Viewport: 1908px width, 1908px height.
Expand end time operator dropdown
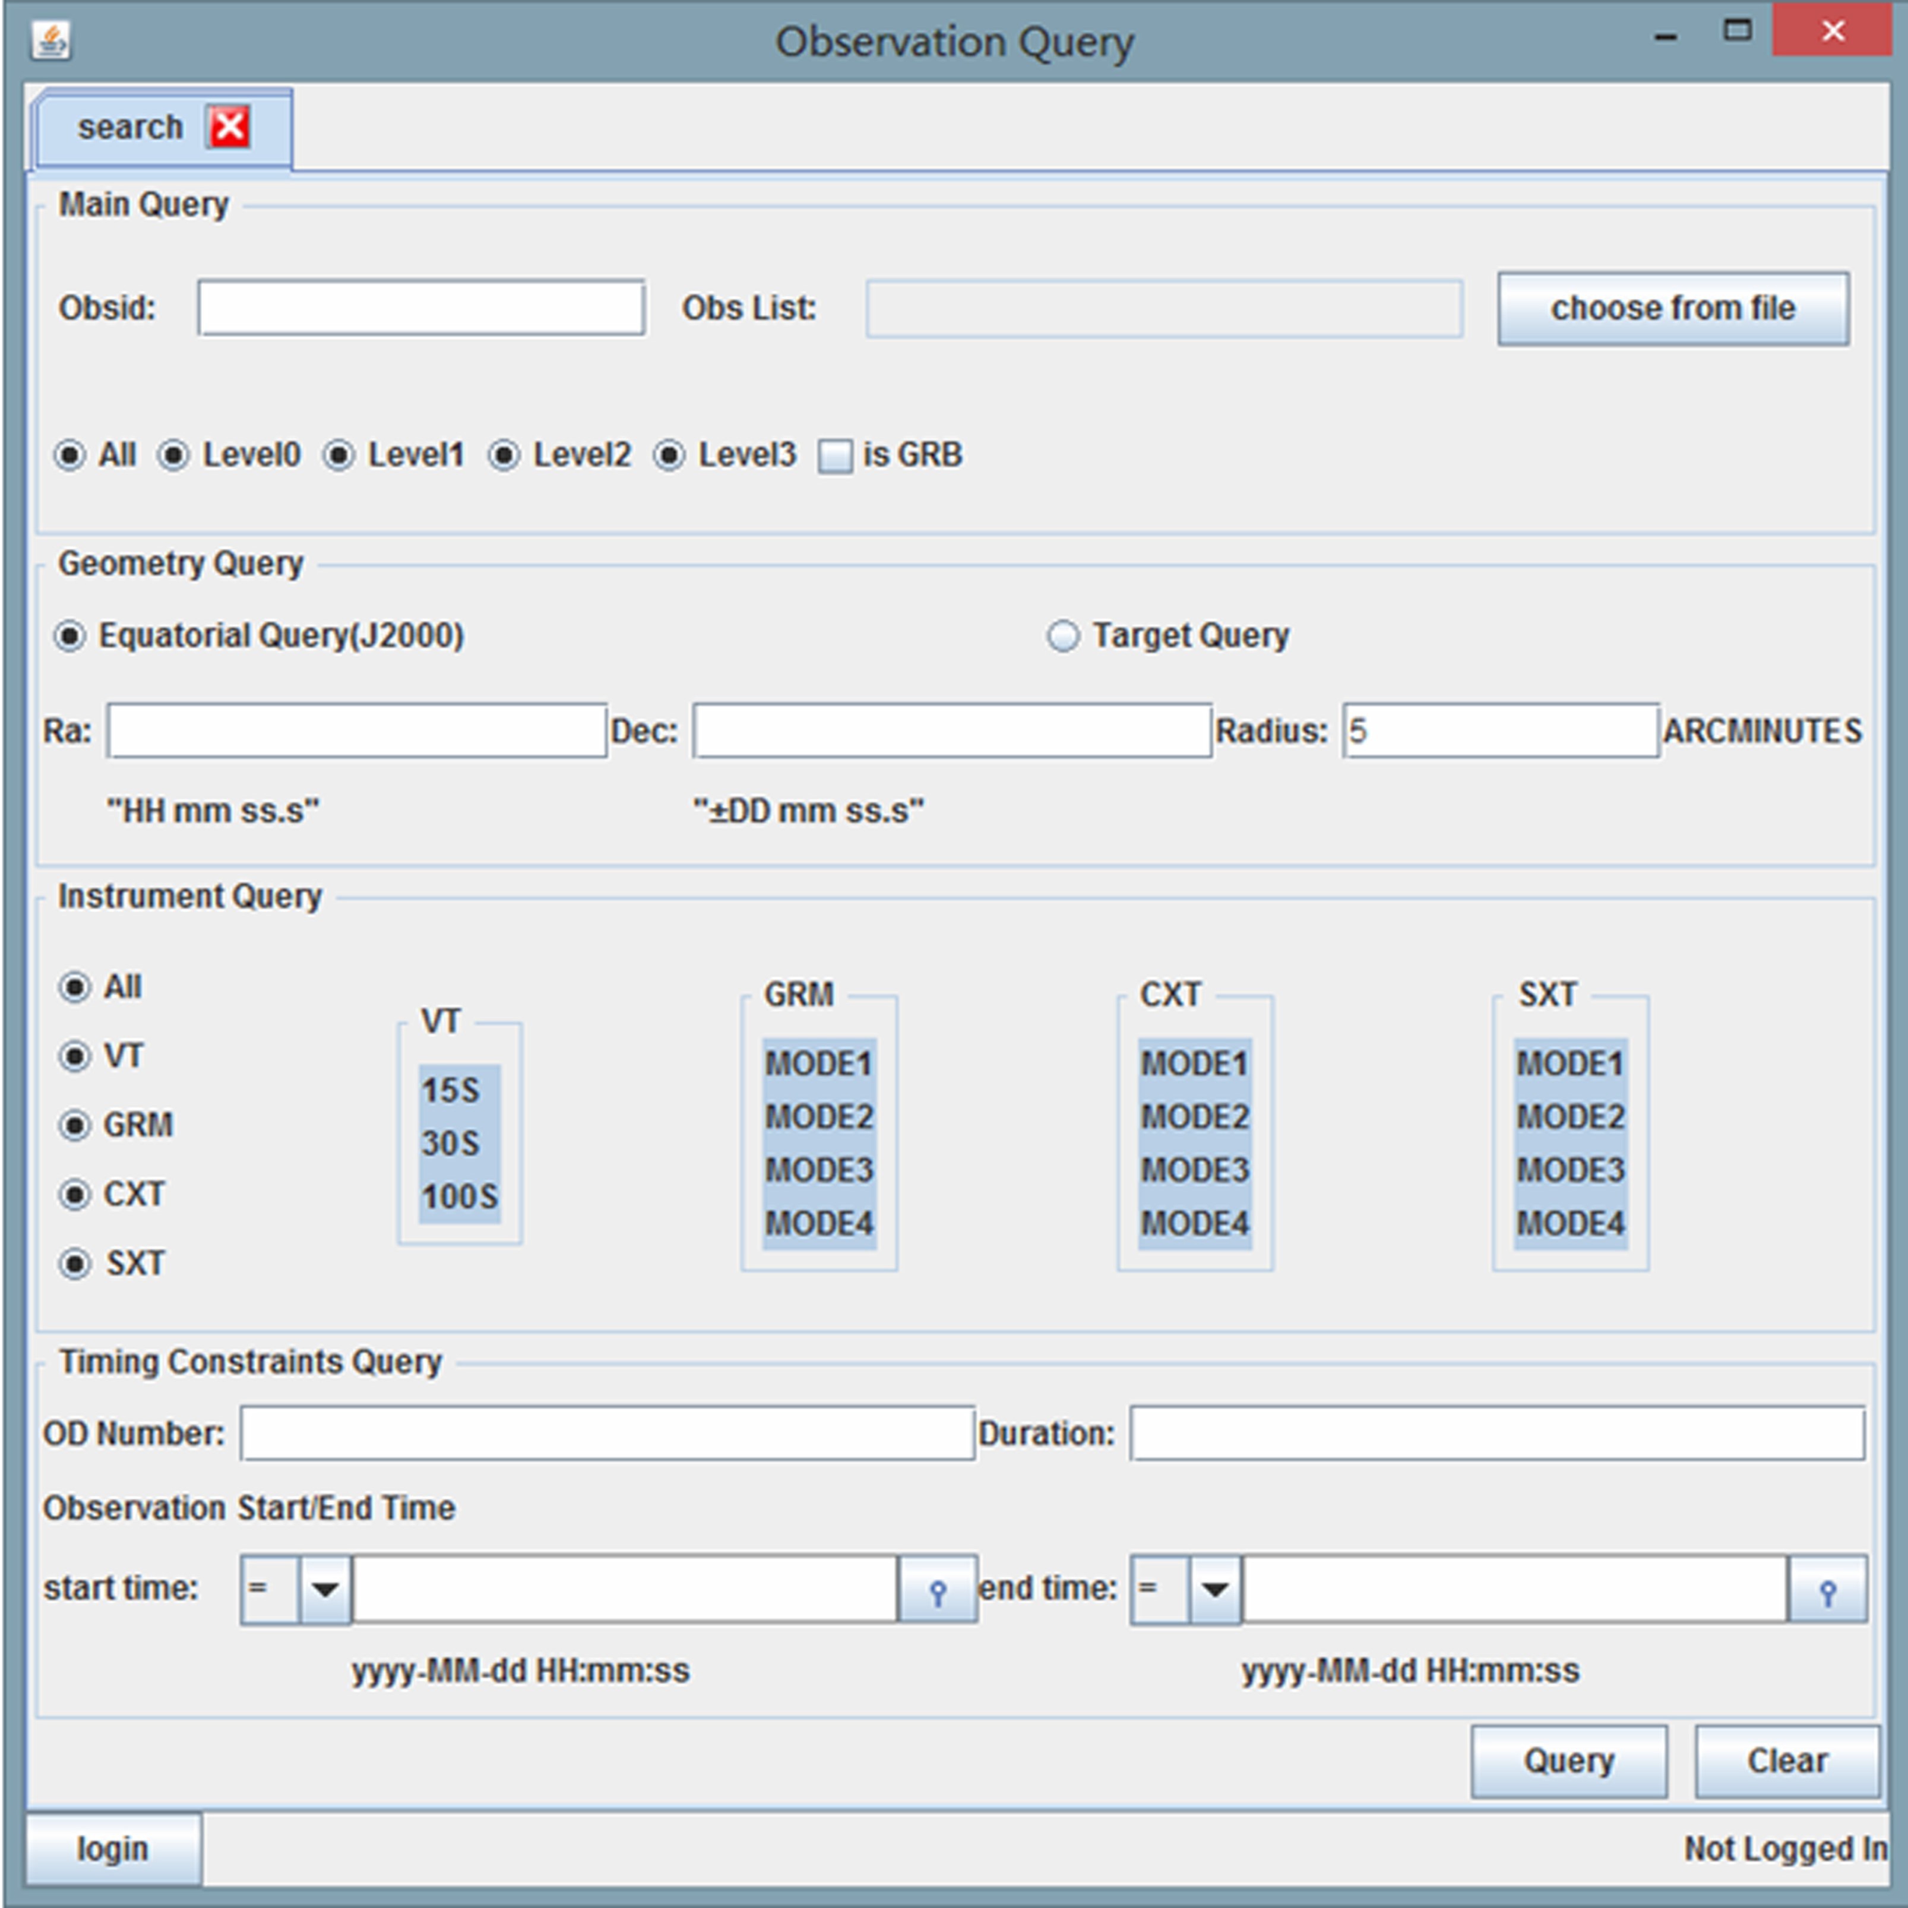pyautogui.click(x=1215, y=1589)
